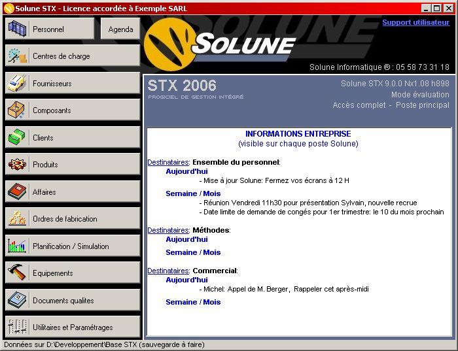The height and width of the screenshot is (351, 458).
Task: Select the Clients button
Action: [73, 137]
